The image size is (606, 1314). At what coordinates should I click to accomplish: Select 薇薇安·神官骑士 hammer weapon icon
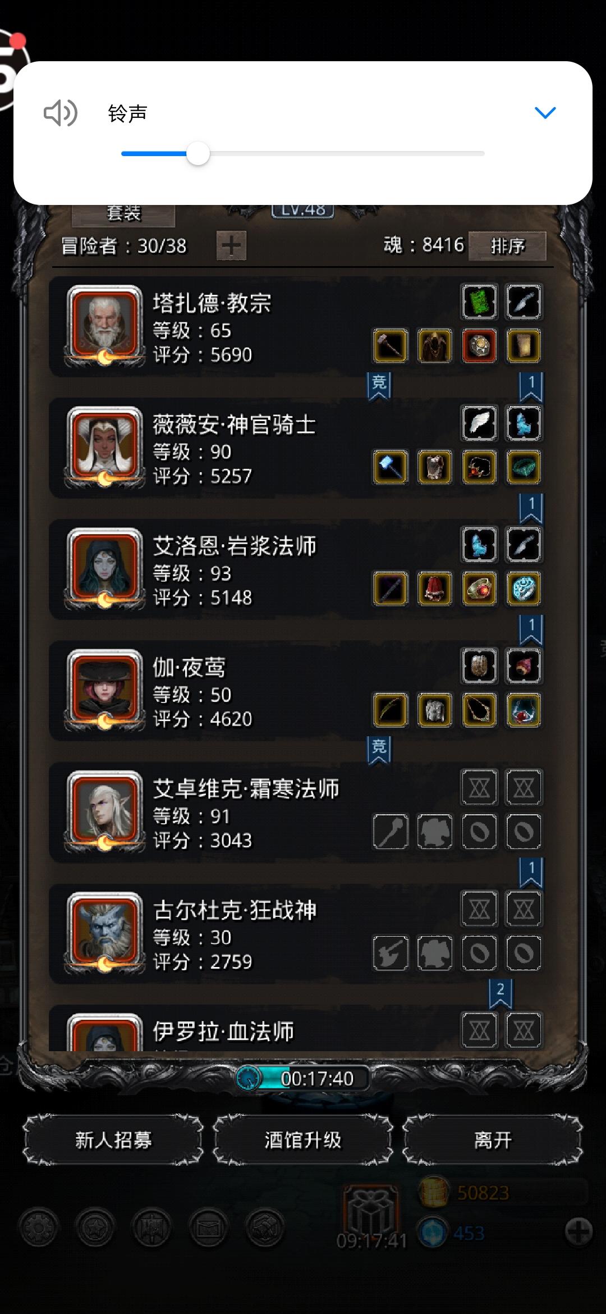coord(390,467)
